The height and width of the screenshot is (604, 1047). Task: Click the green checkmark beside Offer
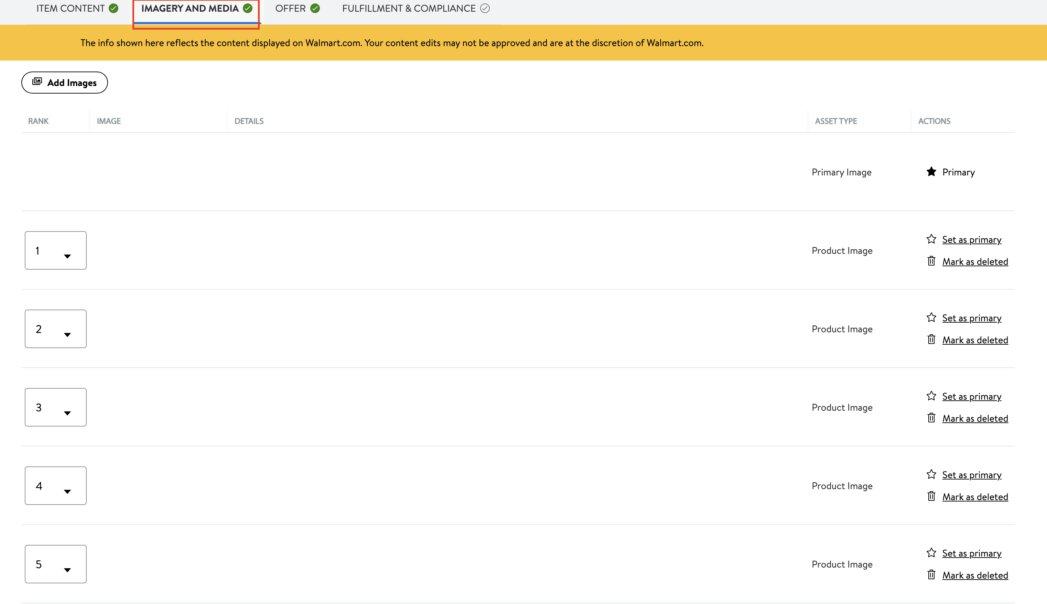point(315,9)
